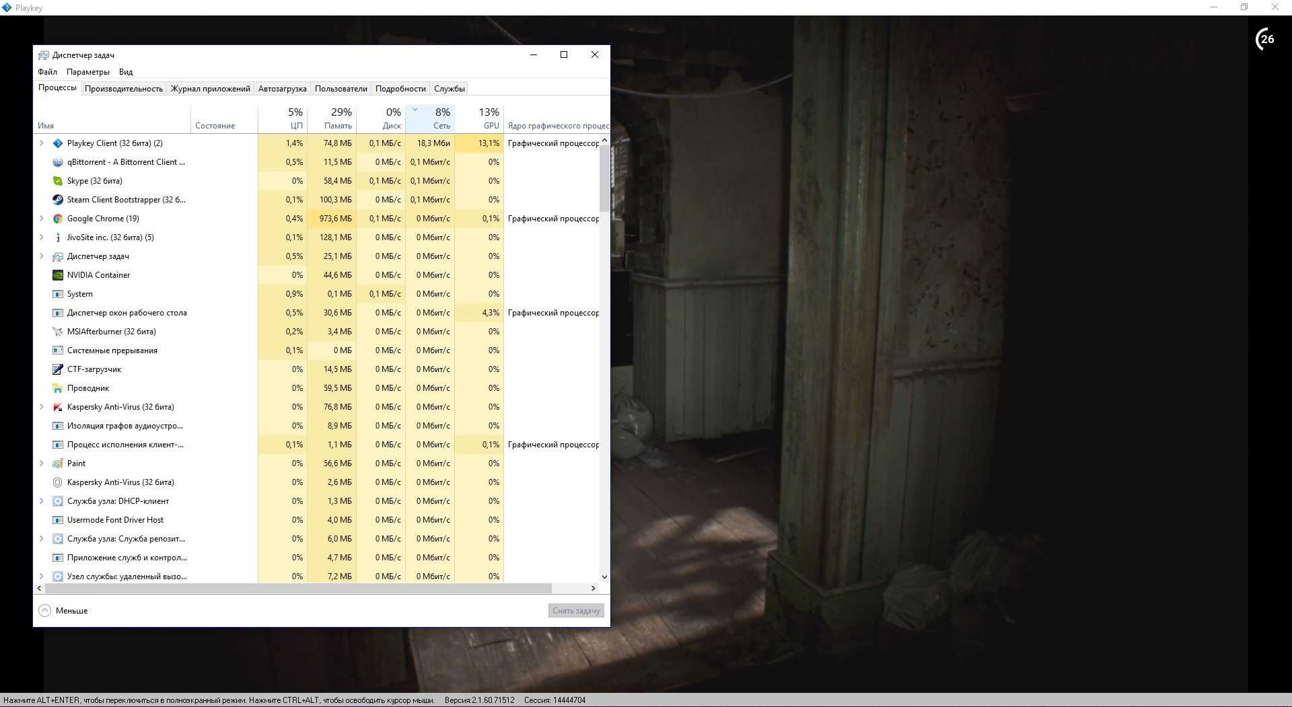1292x707 pixels.
Task: Switch to the Производительность tab
Action: pos(124,89)
